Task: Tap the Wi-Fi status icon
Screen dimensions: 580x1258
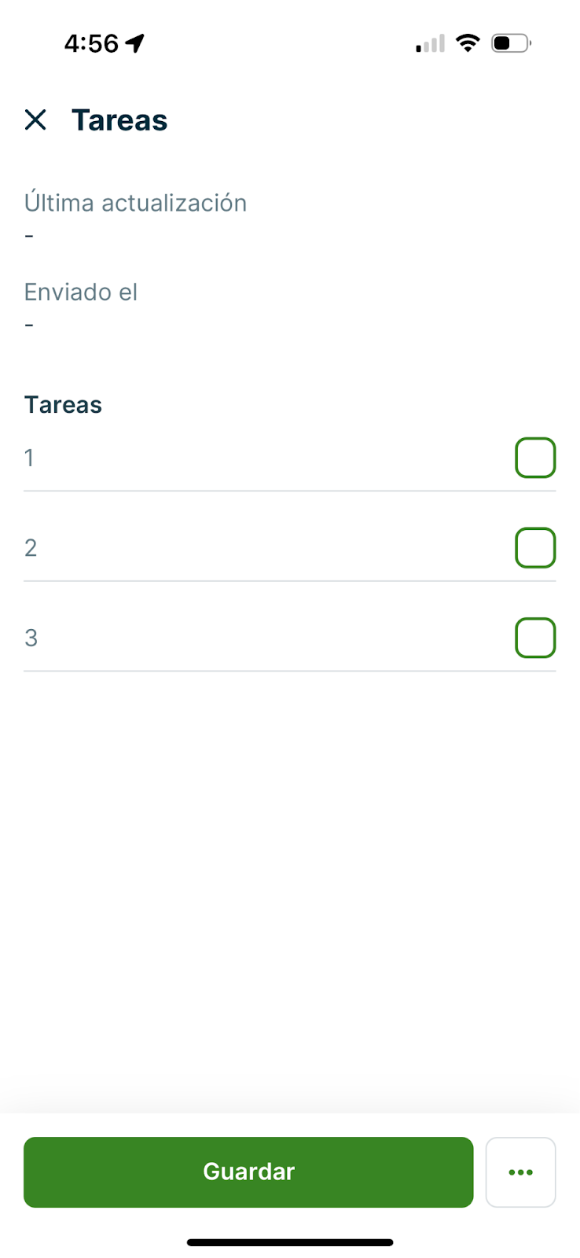Action: (468, 43)
